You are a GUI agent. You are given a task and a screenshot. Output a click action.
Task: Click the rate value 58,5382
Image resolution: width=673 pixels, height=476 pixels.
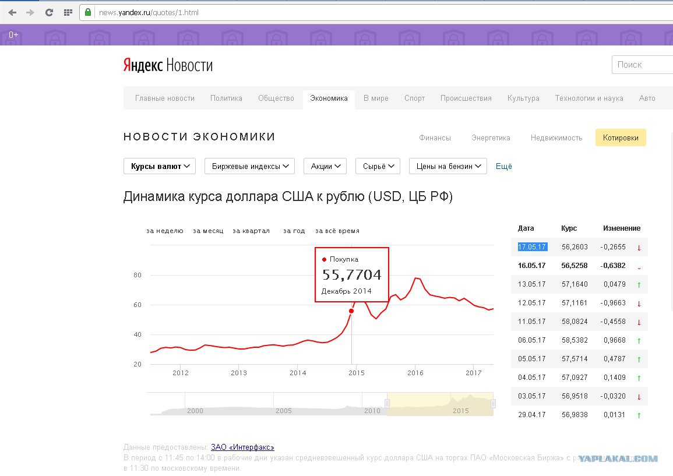coord(575,340)
